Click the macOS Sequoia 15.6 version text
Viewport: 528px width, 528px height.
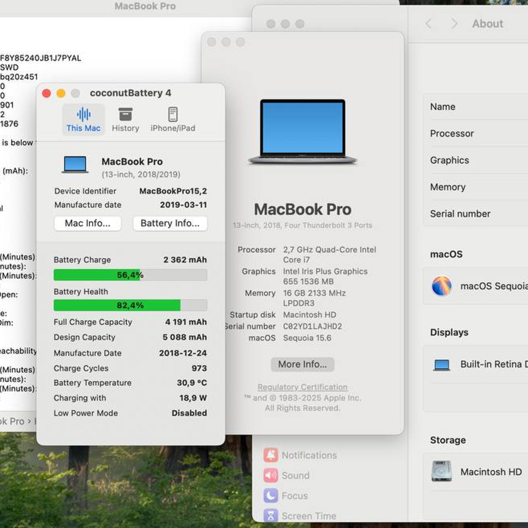tap(307, 338)
